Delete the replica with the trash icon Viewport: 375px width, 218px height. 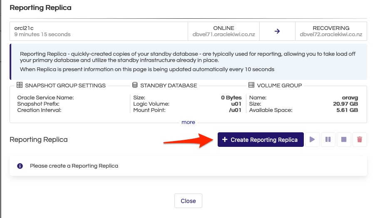pyautogui.click(x=360, y=140)
